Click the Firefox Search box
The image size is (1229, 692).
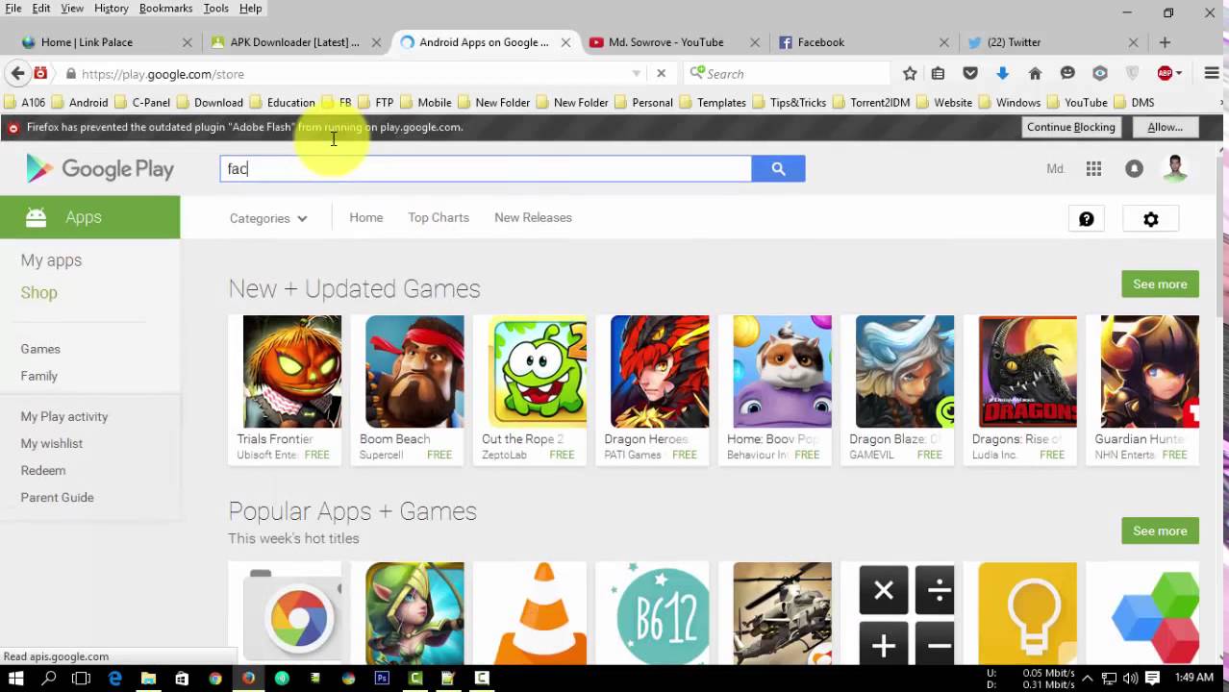tap(788, 73)
